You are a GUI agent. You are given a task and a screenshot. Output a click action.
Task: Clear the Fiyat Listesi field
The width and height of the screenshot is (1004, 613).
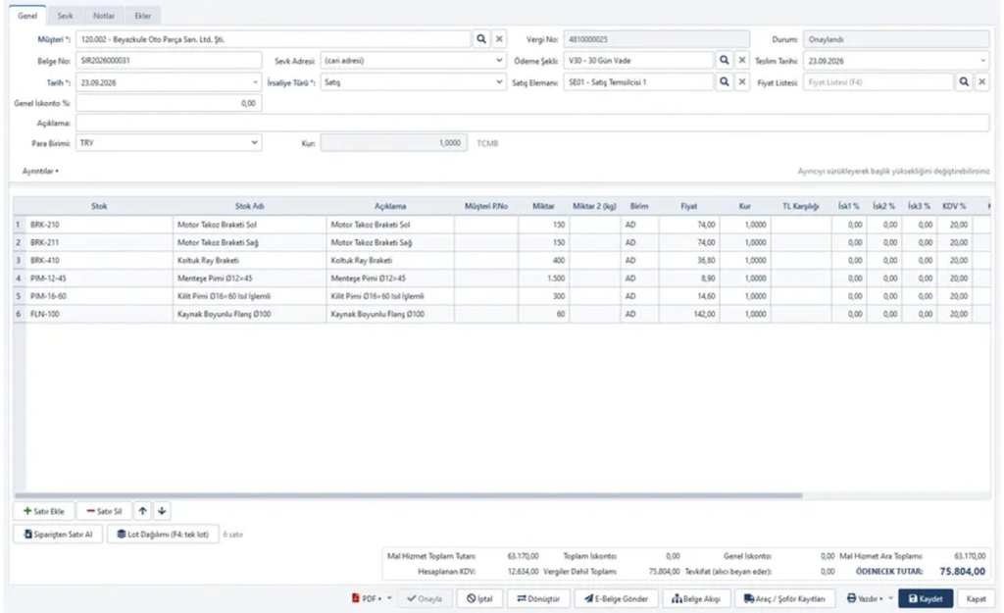[x=981, y=82]
